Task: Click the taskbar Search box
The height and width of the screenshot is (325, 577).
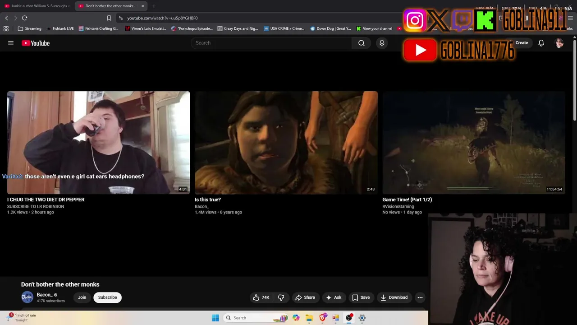Action: click(255, 318)
